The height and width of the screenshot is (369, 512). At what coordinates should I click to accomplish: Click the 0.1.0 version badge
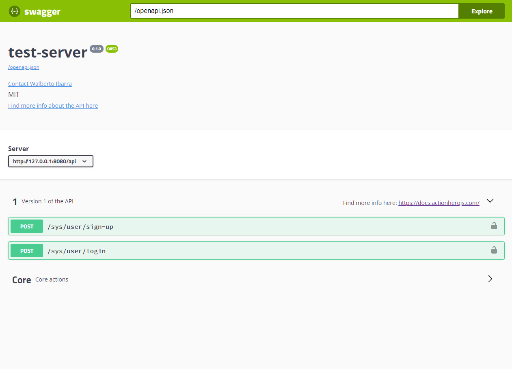(97, 49)
